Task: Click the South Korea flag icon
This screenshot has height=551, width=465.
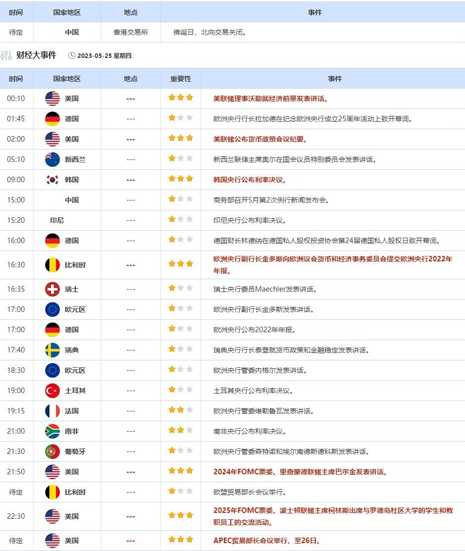Action: 52,180
